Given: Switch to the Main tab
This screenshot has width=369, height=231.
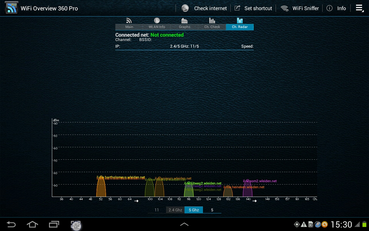Looking at the screenshot, I should tap(129, 24).
